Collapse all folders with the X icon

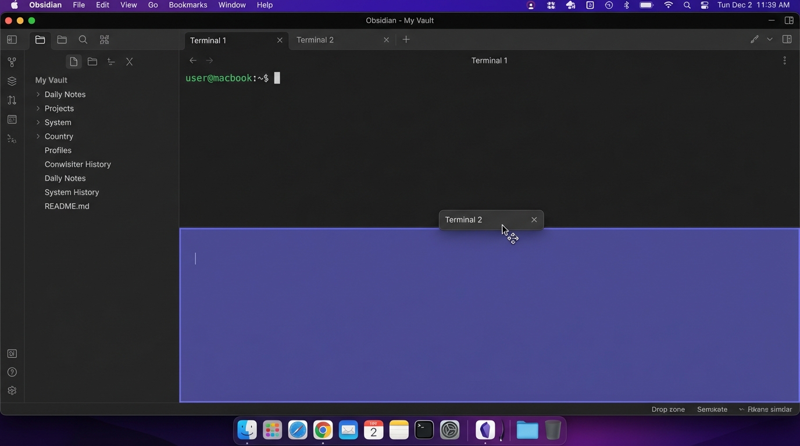129,61
